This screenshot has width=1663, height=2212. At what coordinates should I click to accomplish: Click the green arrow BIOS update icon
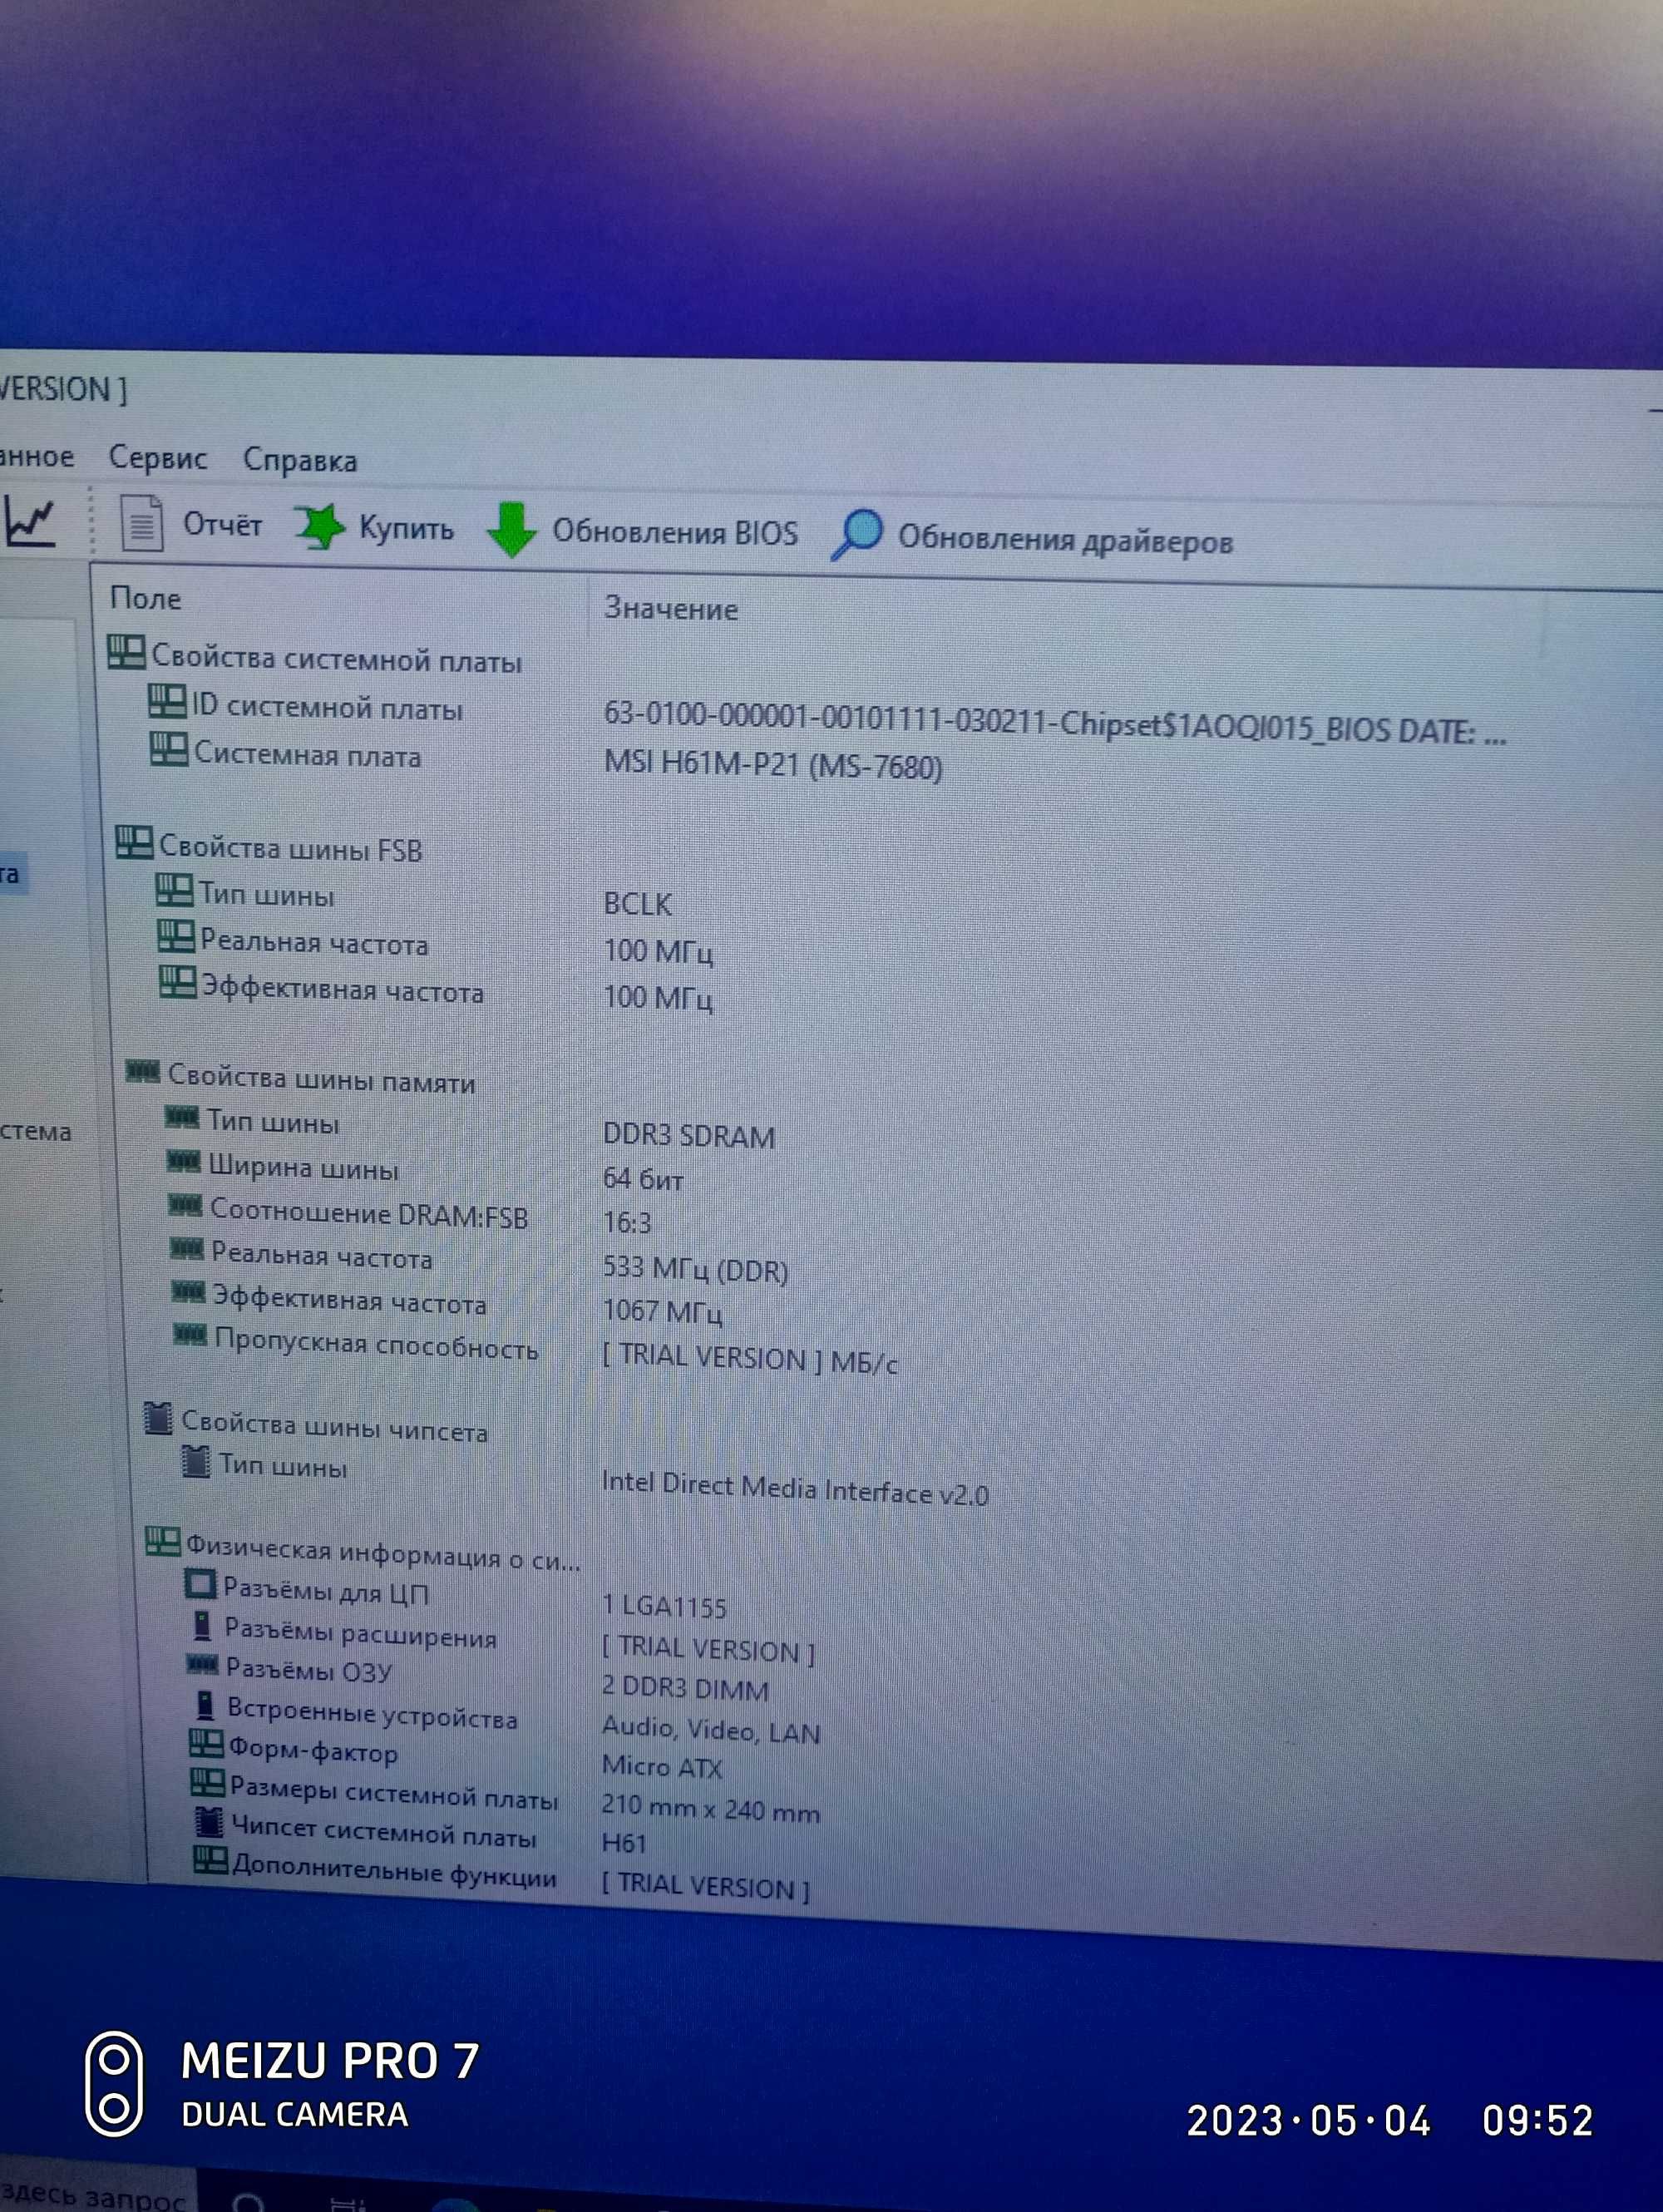511,530
